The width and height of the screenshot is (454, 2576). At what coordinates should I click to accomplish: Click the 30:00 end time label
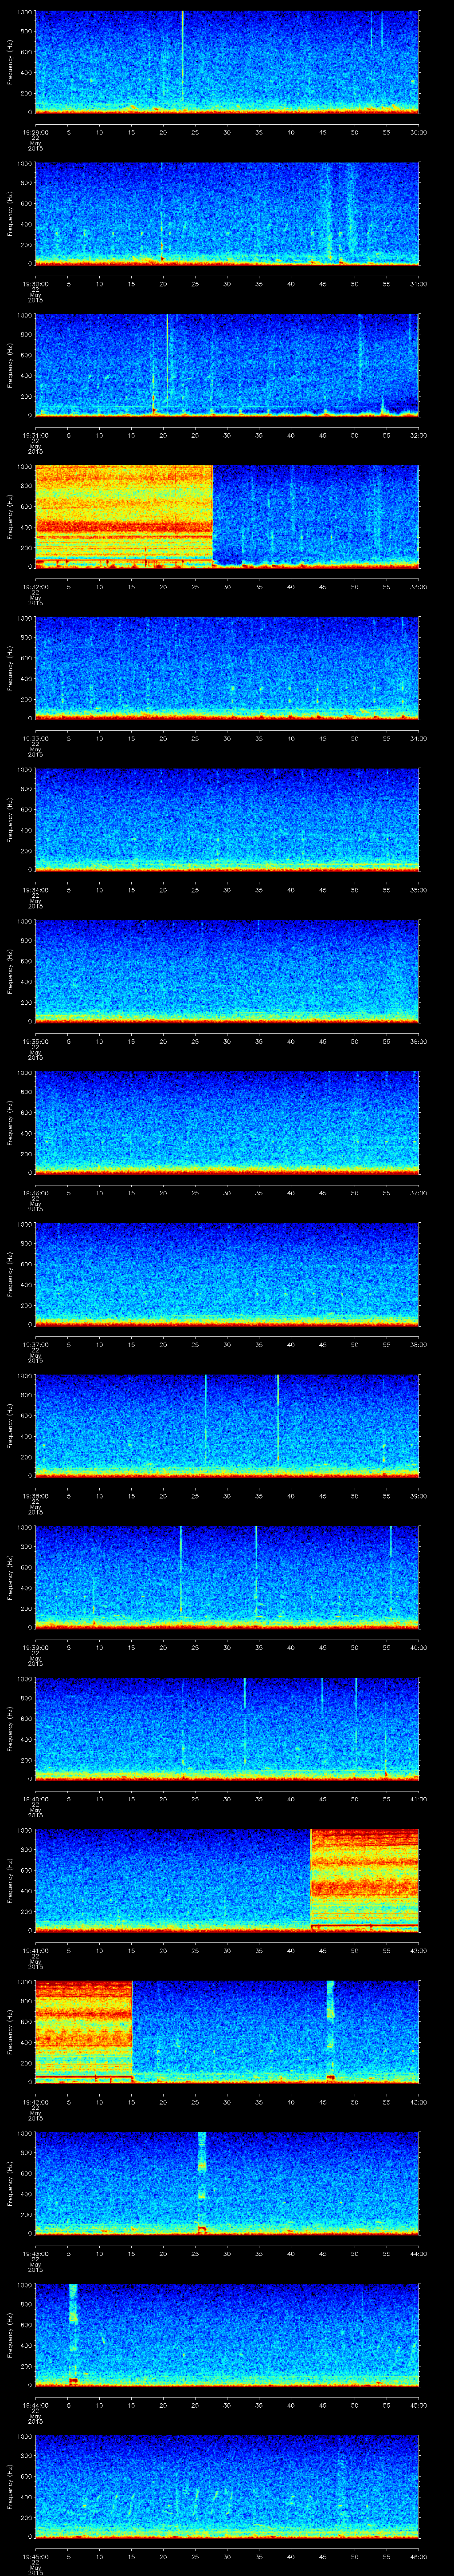point(419,132)
